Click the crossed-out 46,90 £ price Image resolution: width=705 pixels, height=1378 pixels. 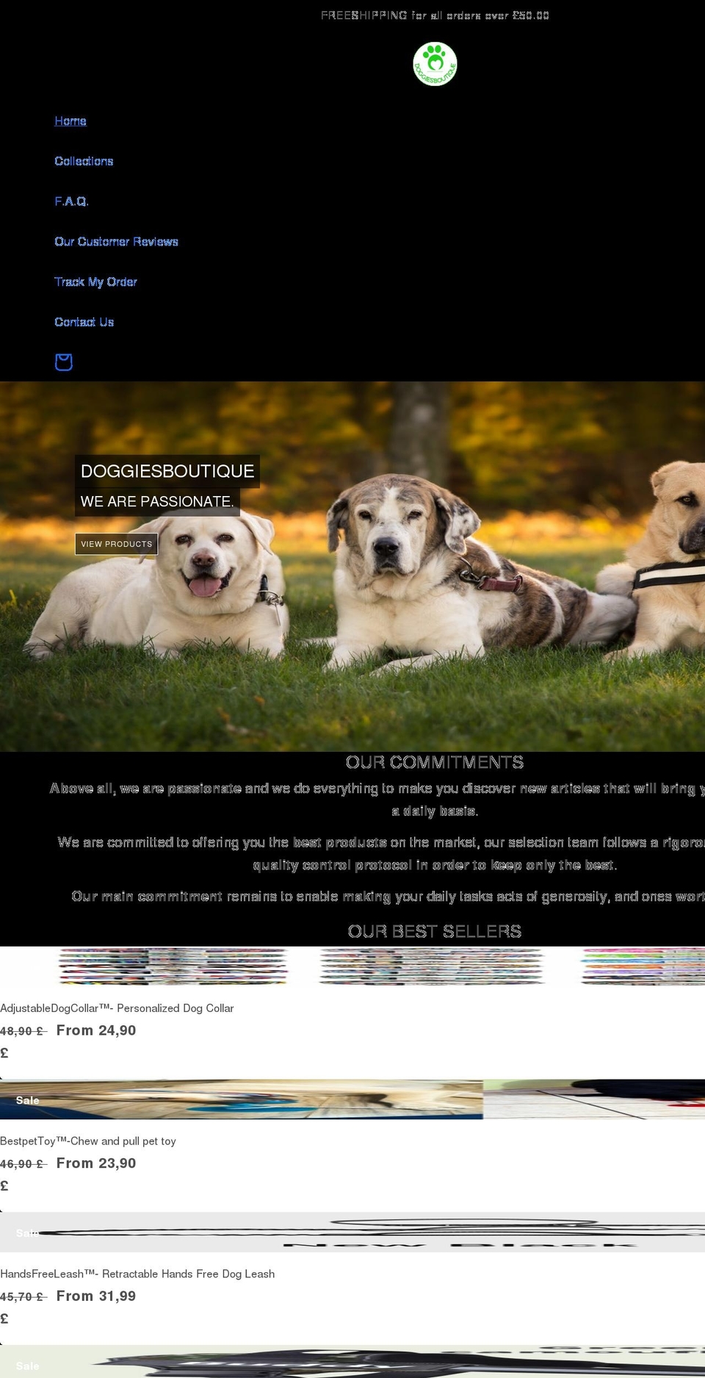[22, 1164]
